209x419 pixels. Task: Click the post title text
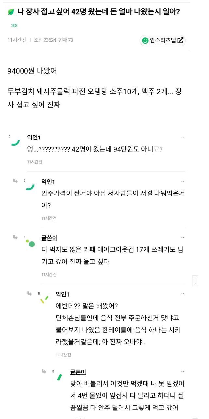point(98,12)
